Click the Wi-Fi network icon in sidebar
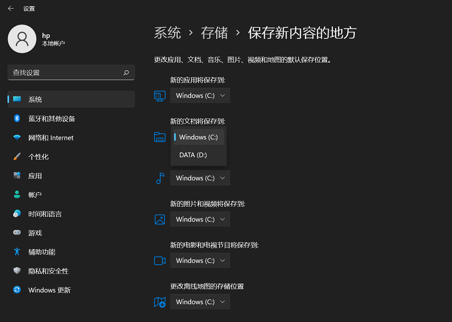 click(17, 137)
